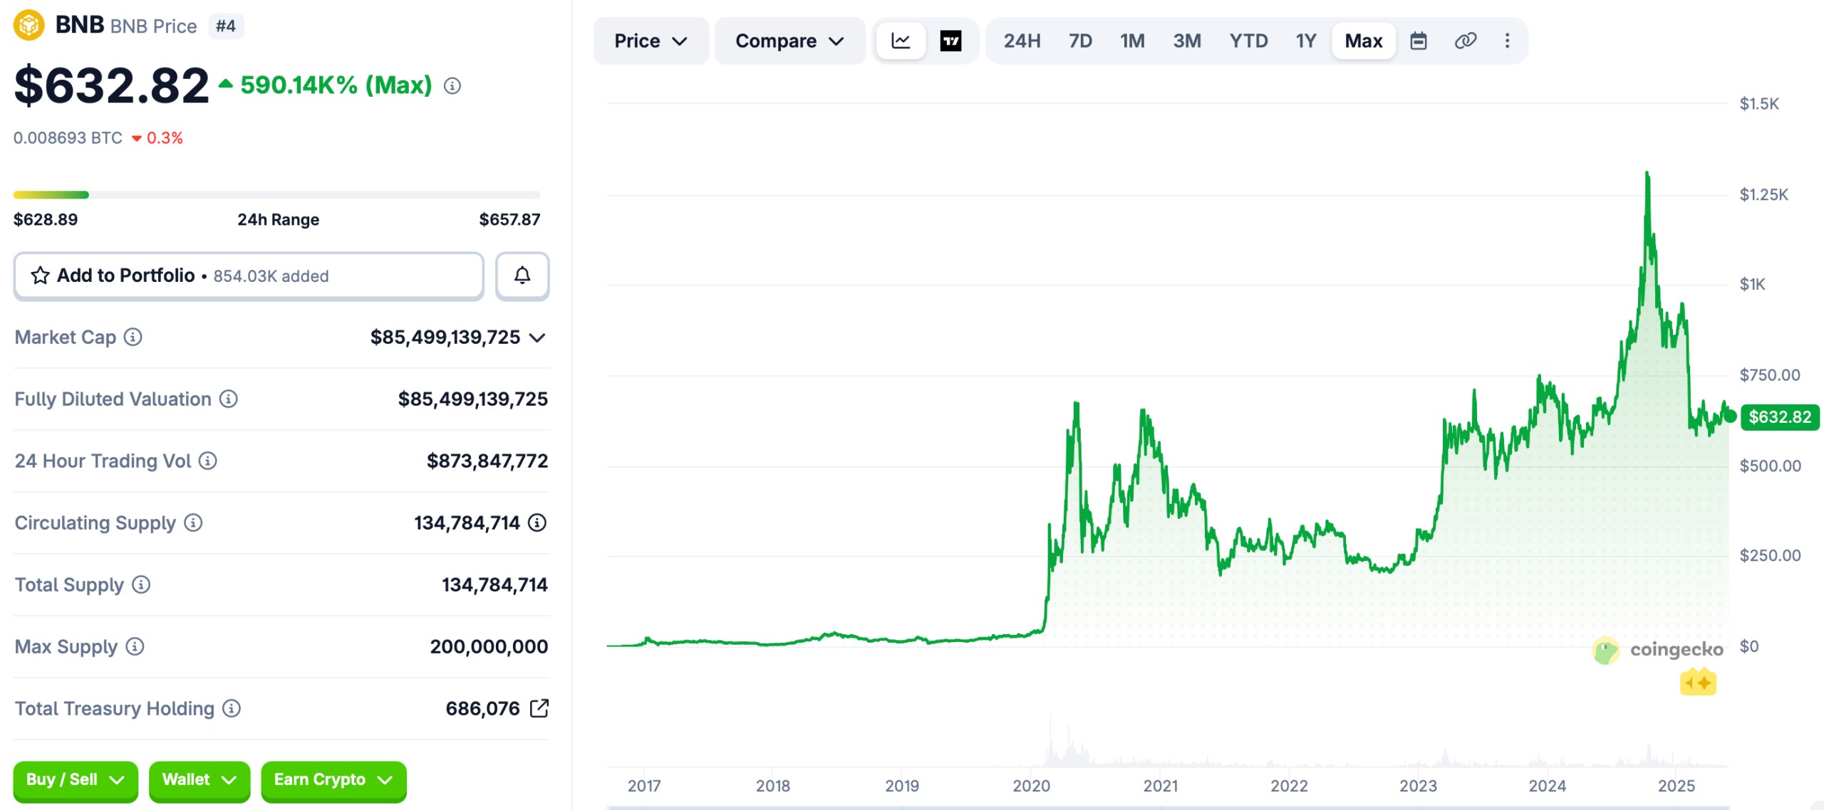Click the 200,000,000 max supply value
This screenshot has height=810, width=1824.
click(x=489, y=646)
